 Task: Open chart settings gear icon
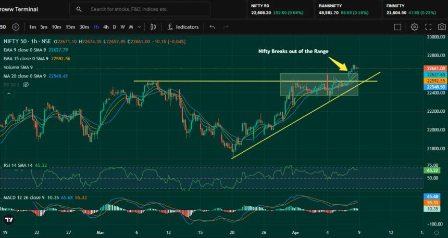point(414,27)
